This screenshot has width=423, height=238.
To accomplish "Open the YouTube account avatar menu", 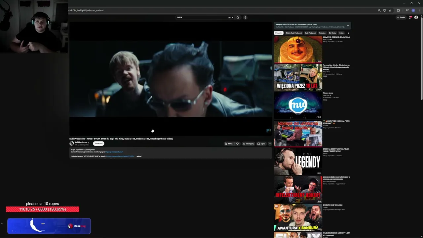I will click(416, 18).
